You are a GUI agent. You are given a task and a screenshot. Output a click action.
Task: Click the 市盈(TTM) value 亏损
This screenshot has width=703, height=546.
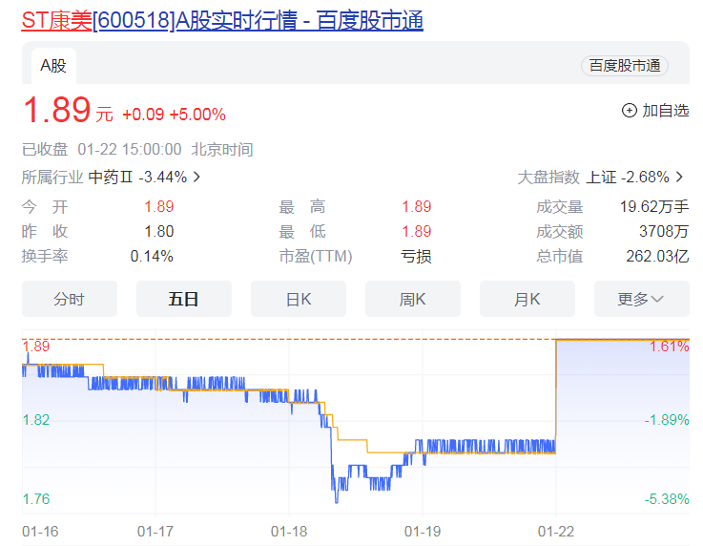416,256
